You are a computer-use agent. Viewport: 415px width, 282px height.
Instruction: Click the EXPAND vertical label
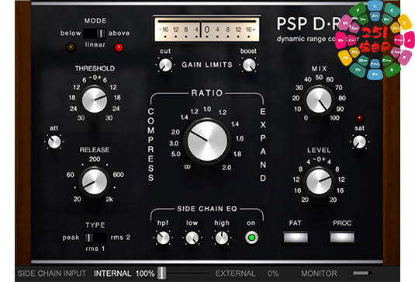(x=263, y=144)
